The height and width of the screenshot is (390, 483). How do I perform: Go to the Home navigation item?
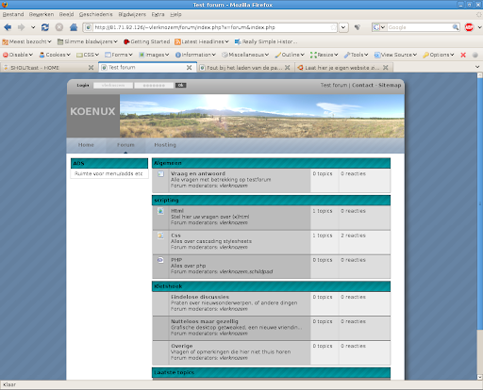point(86,145)
